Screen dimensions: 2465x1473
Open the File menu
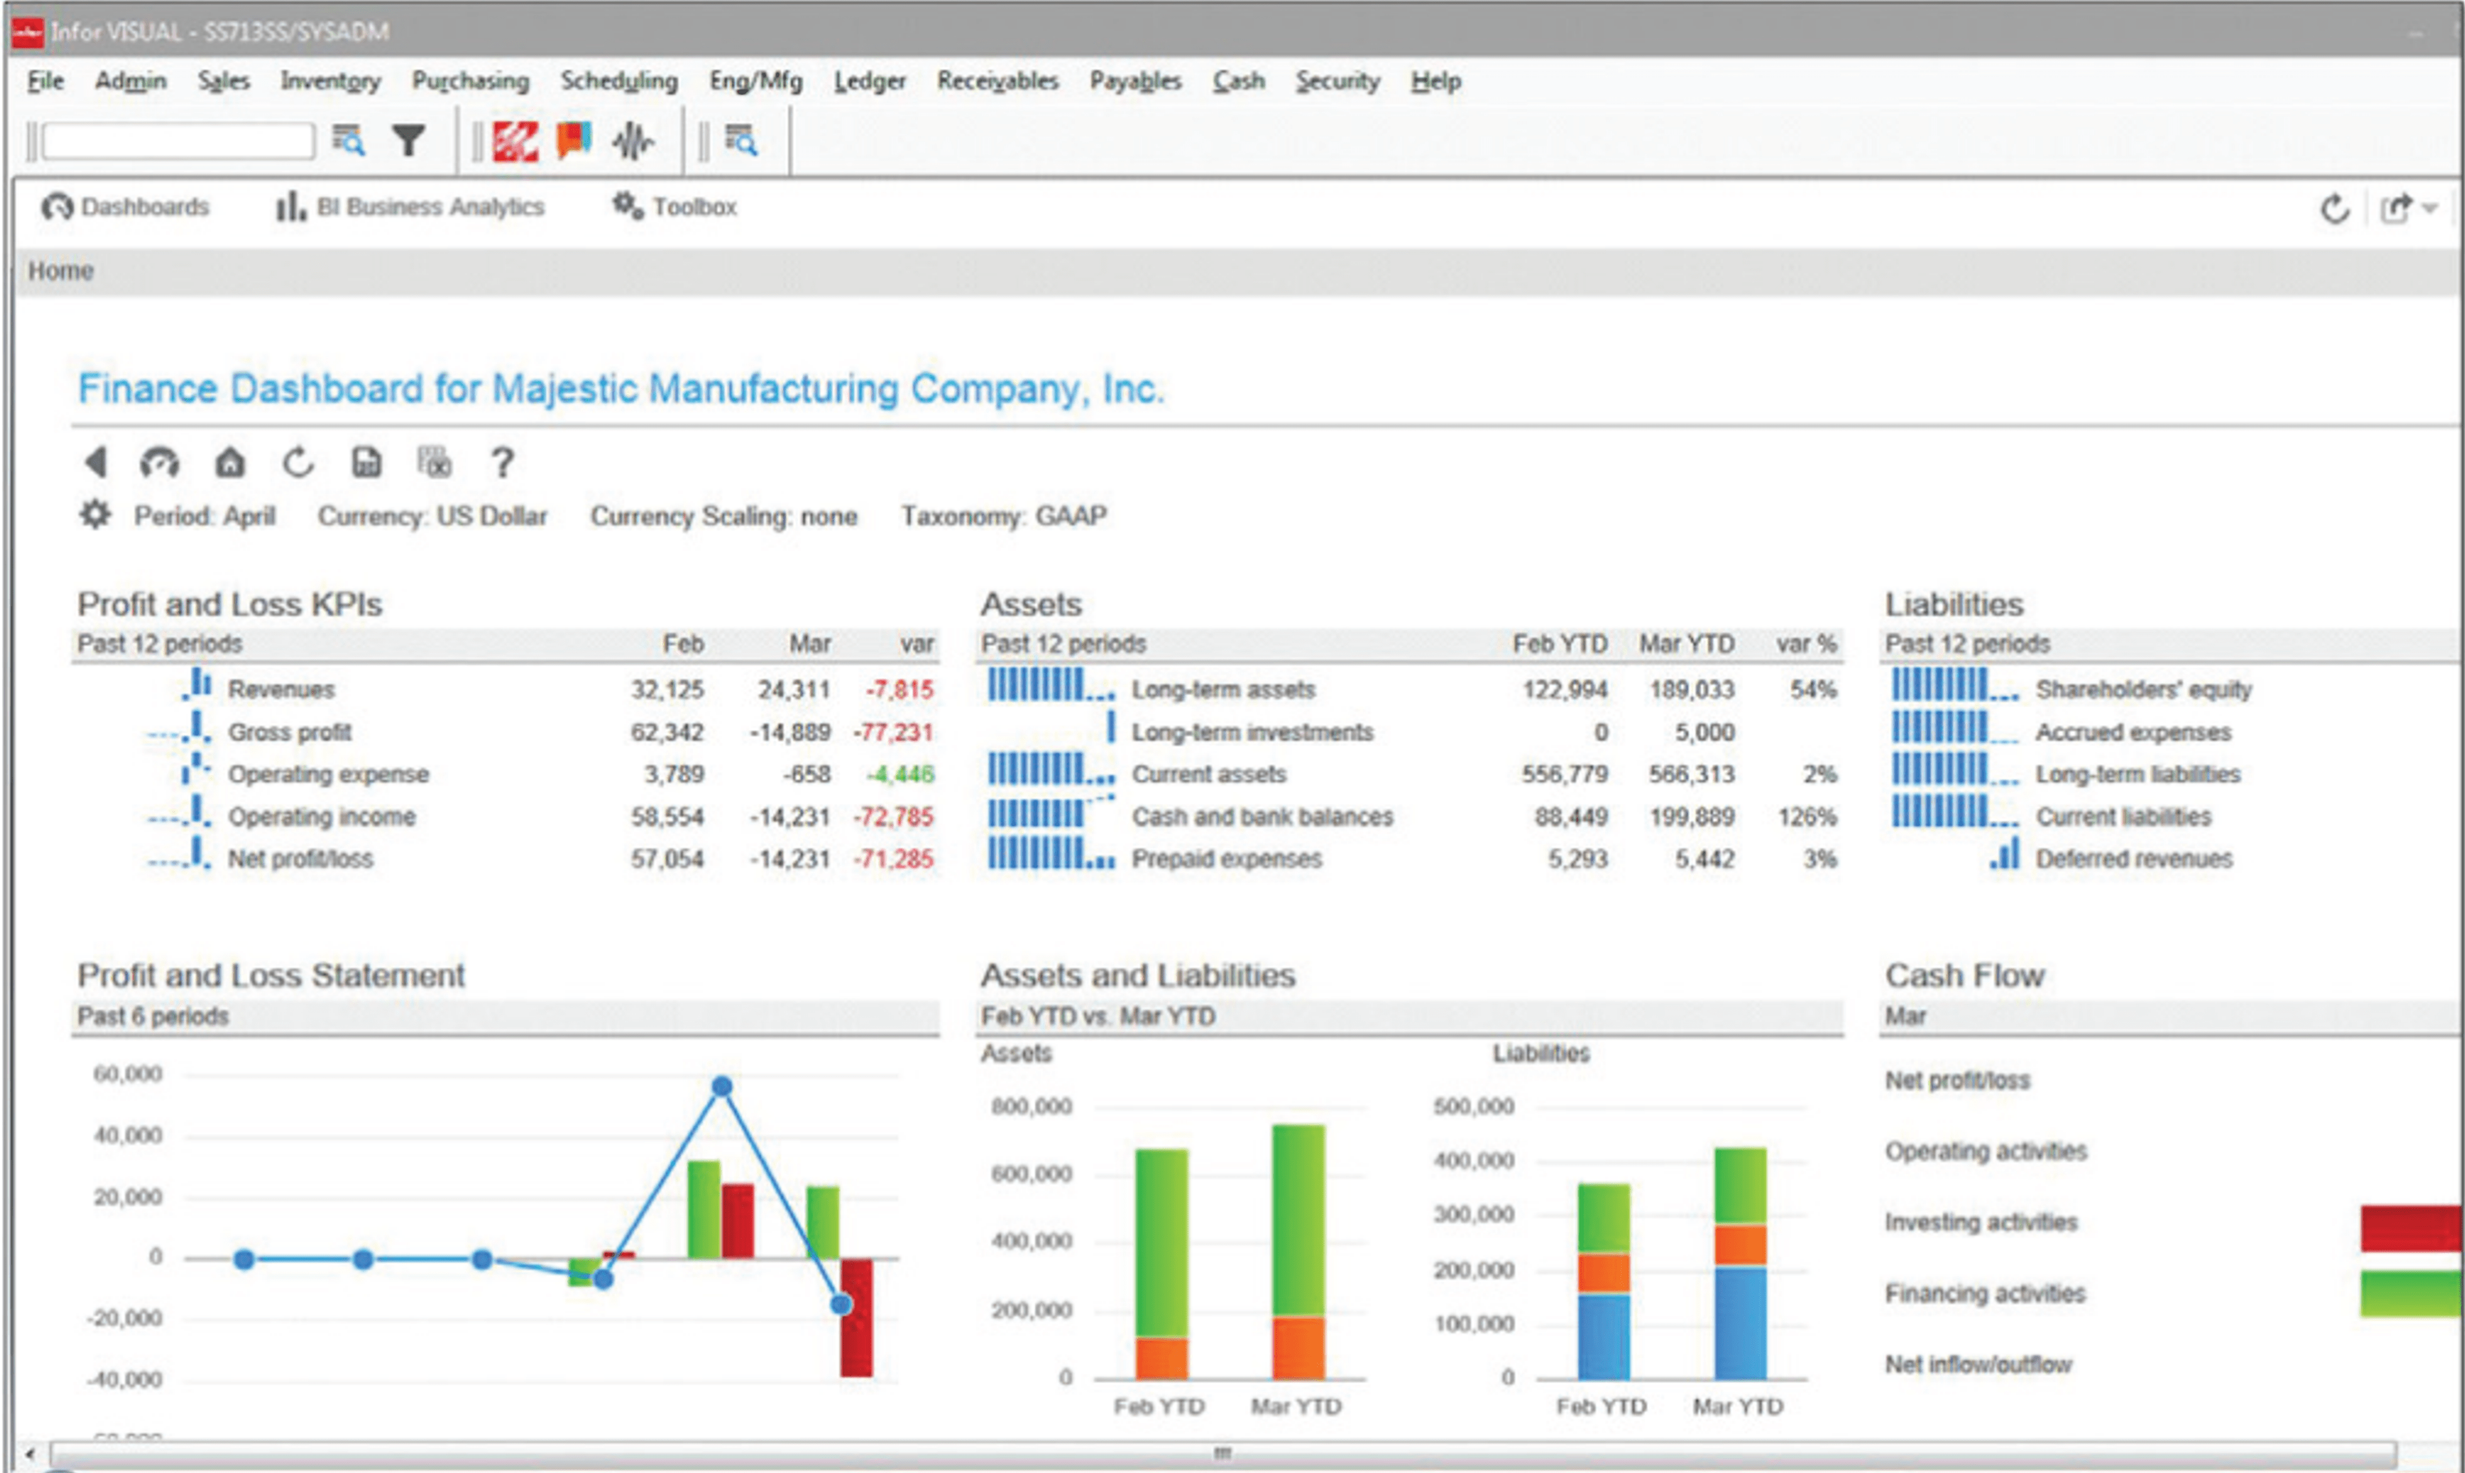(x=46, y=81)
